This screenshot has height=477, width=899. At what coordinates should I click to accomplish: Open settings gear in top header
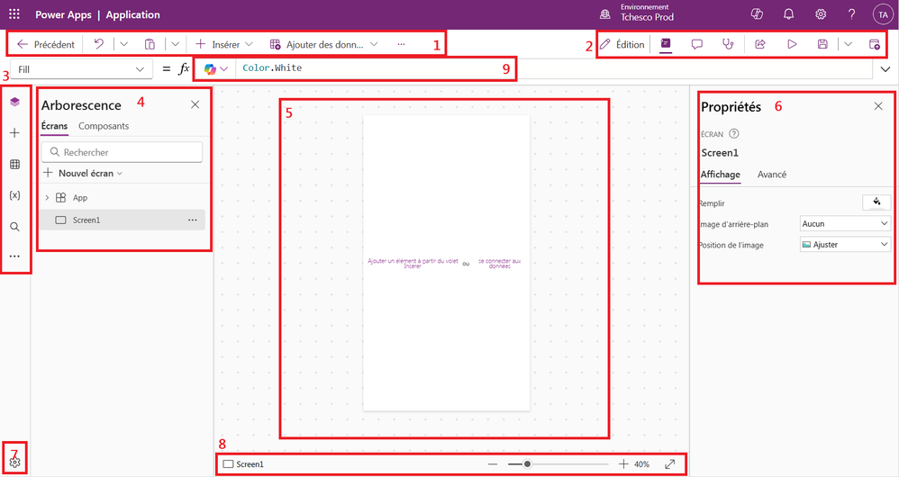pyautogui.click(x=821, y=14)
